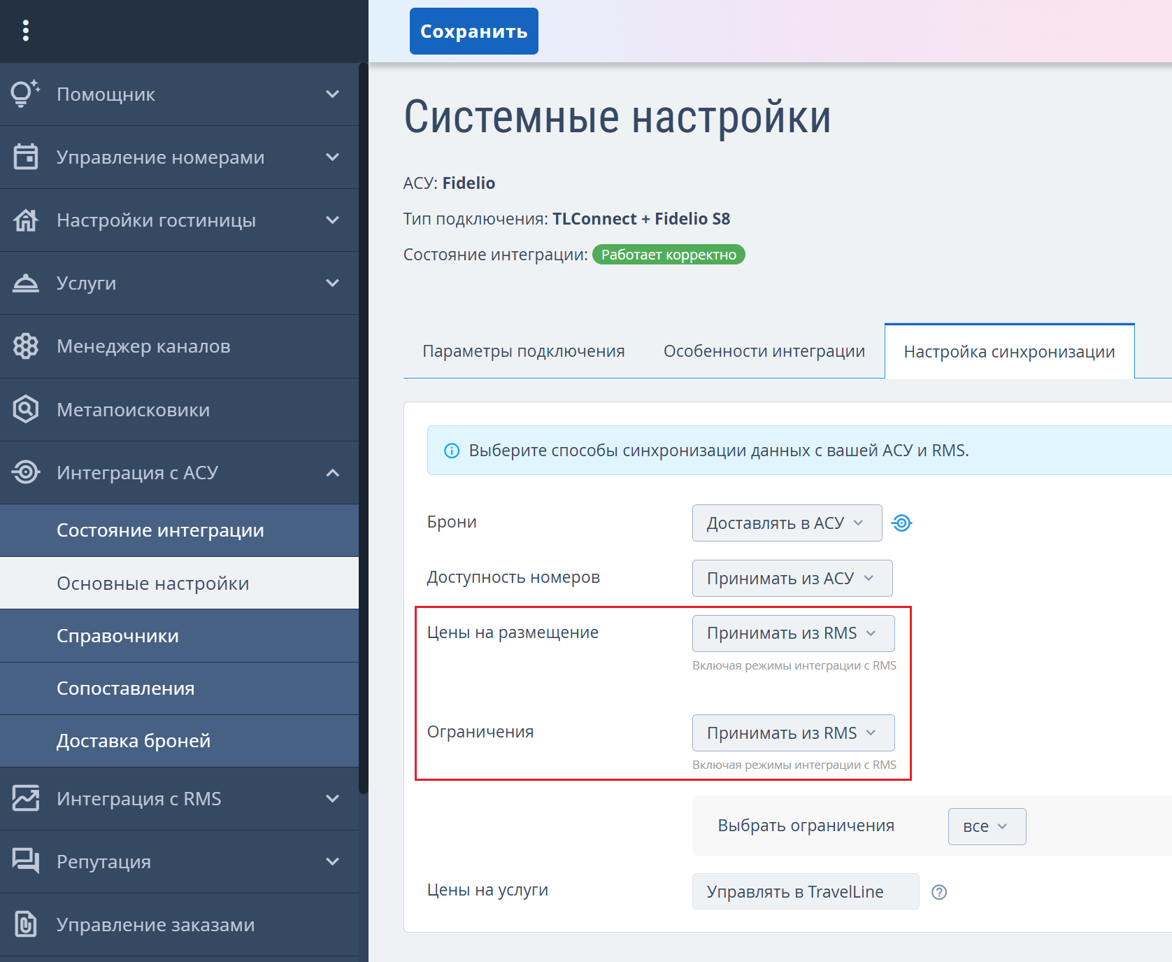Viewport: 1172px width, 962px height.
Task: Open Сопоставления submenu item
Action: tap(179, 688)
